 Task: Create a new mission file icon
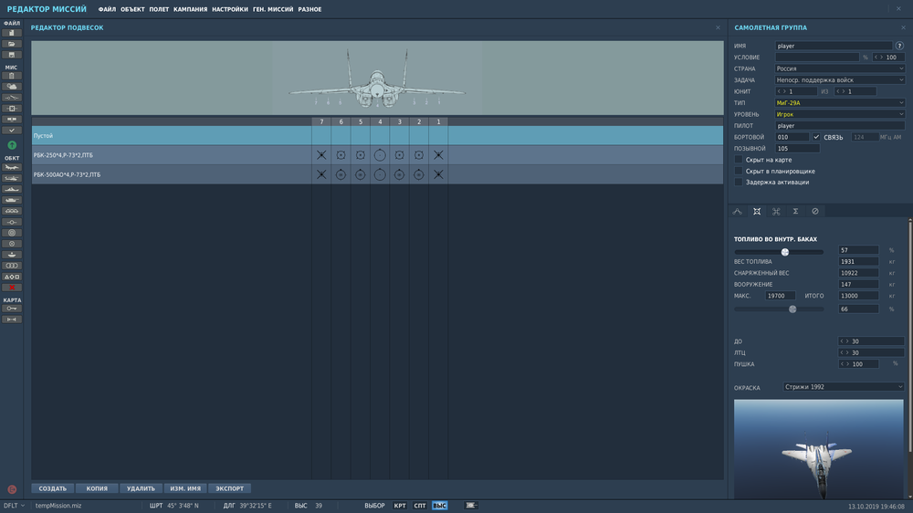(x=12, y=33)
